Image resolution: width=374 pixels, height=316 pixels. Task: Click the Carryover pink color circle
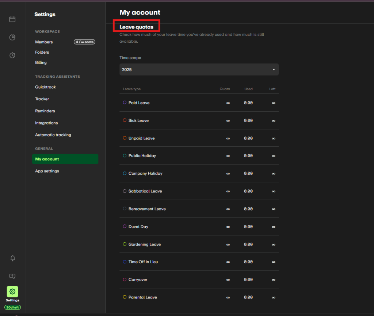[x=125, y=279]
